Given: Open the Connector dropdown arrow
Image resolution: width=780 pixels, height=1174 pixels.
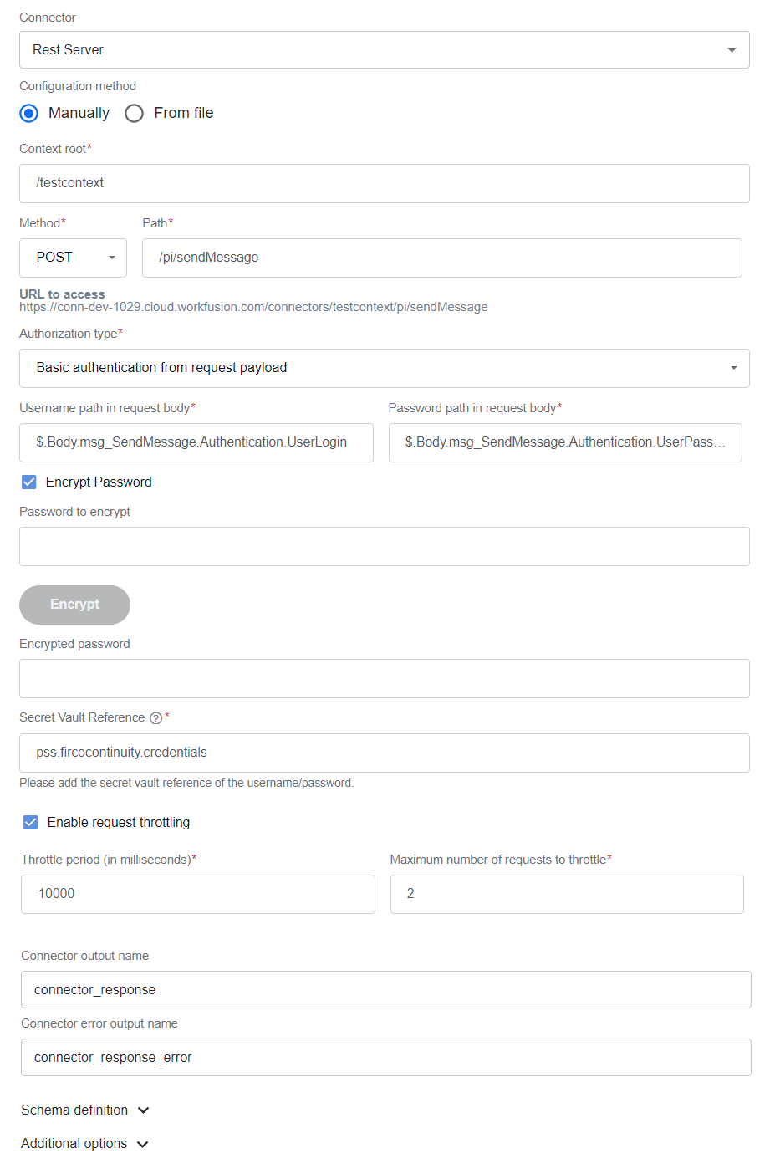Looking at the screenshot, I should click(732, 50).
